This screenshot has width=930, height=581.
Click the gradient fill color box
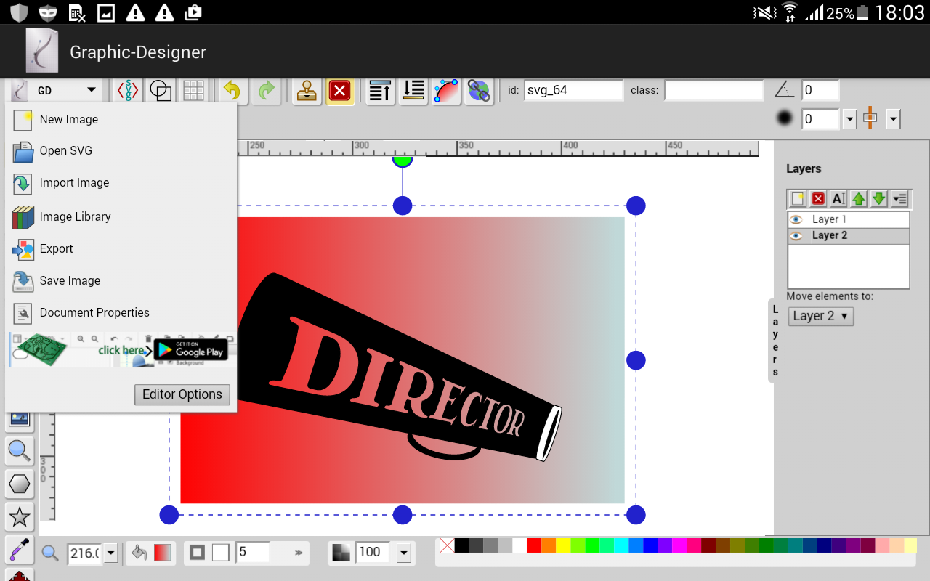[x=162, y=553]
